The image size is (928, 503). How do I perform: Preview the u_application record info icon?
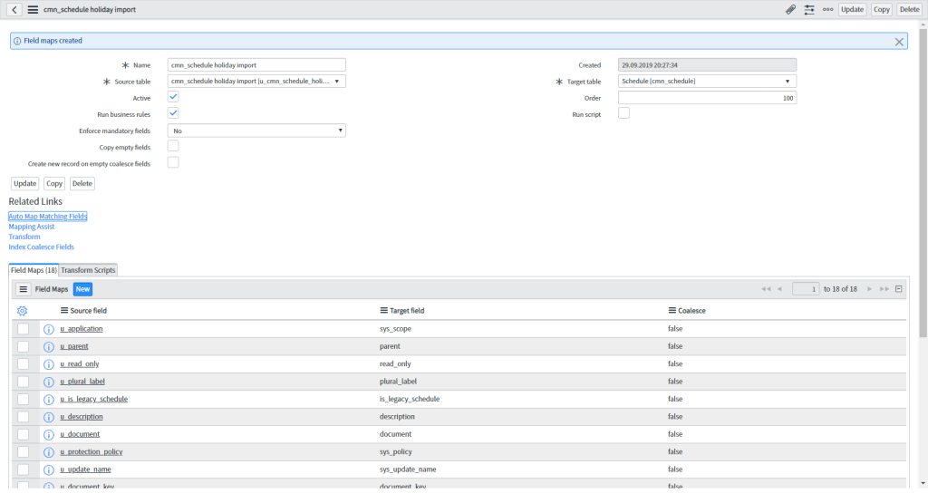point(49,329)
